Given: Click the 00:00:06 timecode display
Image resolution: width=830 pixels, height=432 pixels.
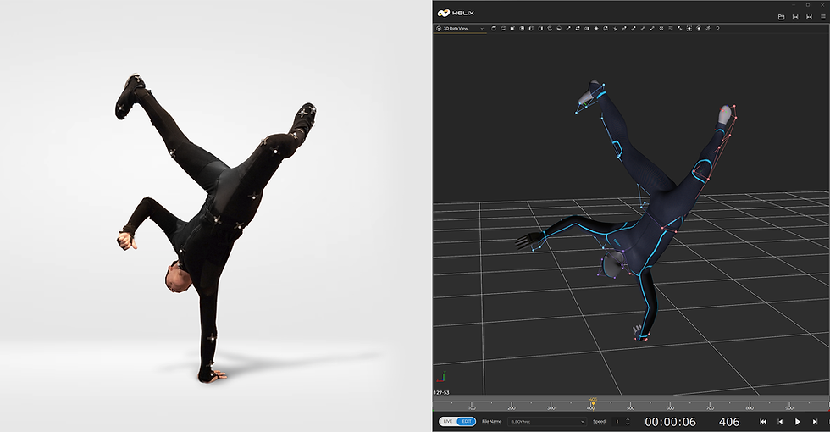Looking at the screenshot, I should 670,422.
